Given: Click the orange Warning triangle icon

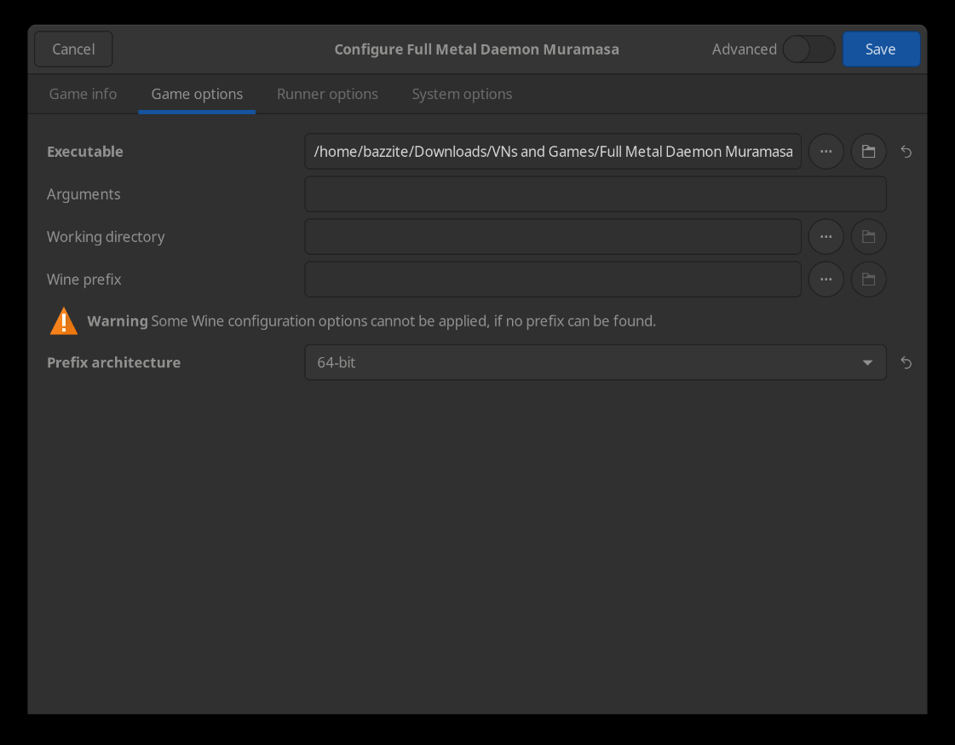Looking at the screenshot, I should (x=63, y=321).
